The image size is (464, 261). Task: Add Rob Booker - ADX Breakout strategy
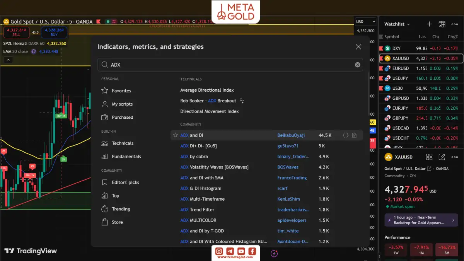[x=208, y=101]
